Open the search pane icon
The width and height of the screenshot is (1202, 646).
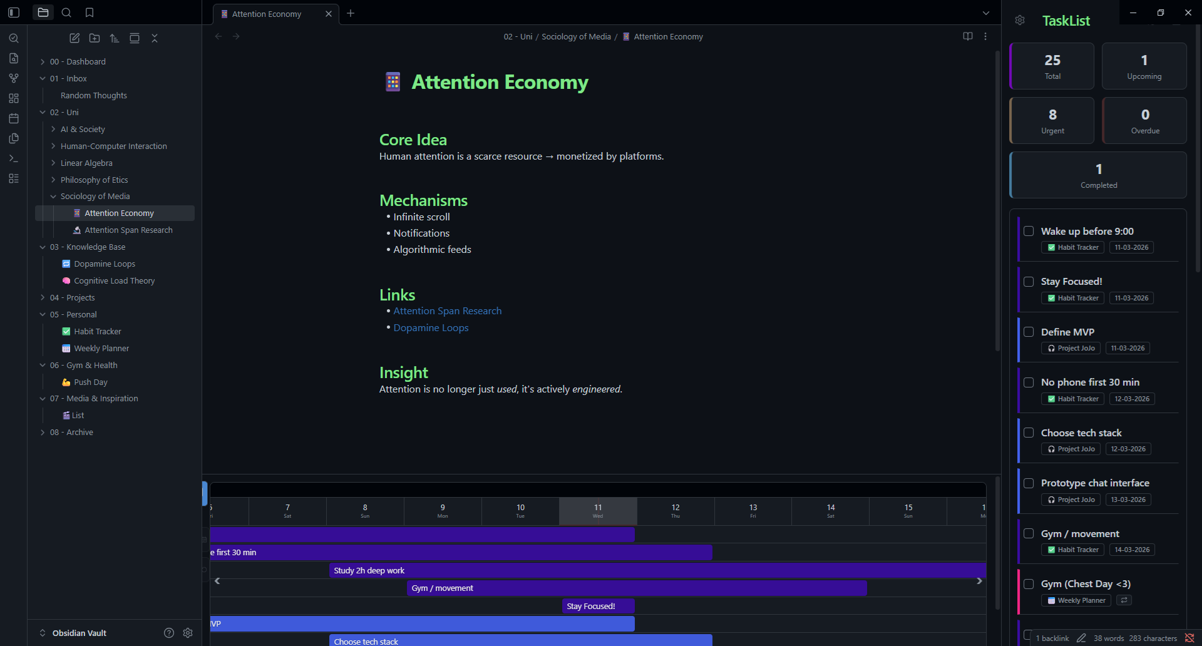pos(66,13)
